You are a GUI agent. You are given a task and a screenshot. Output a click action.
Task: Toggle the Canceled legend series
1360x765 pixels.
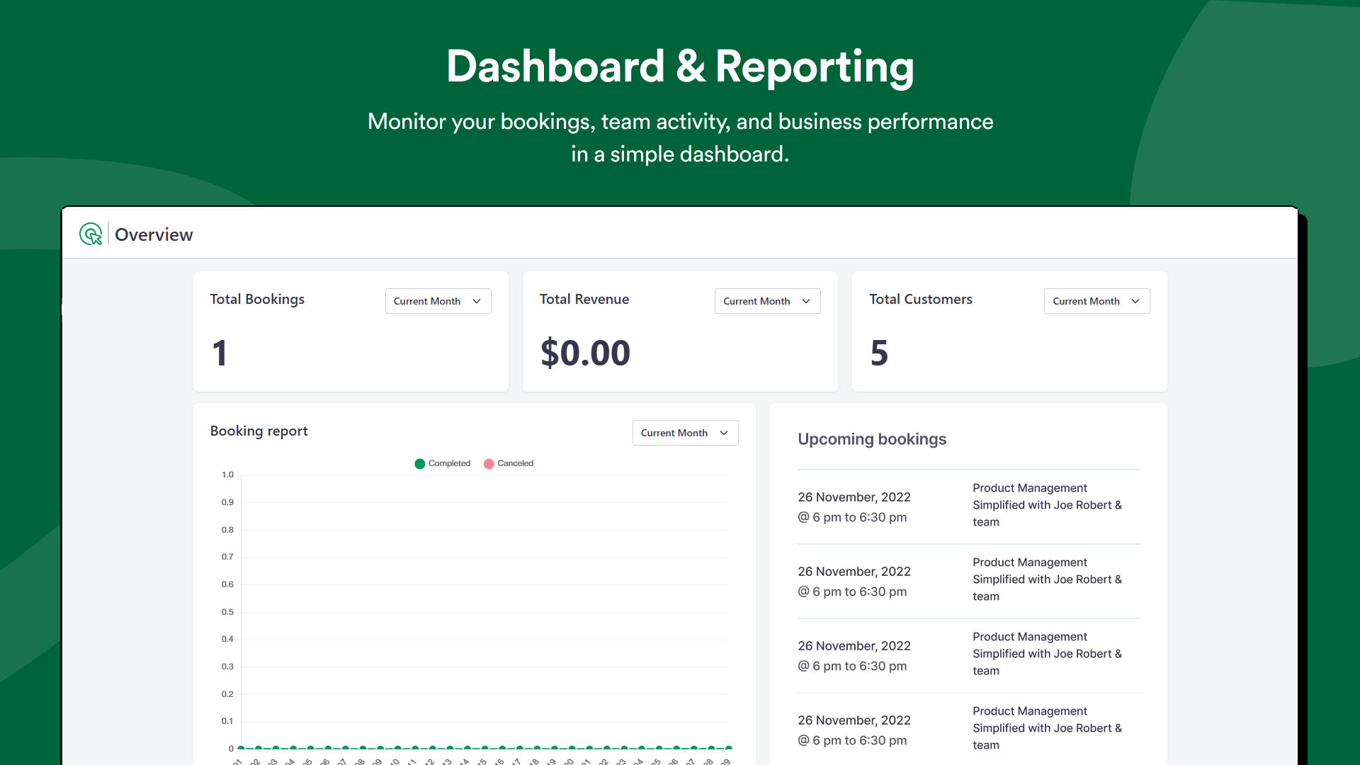click(x=508, y=463)
